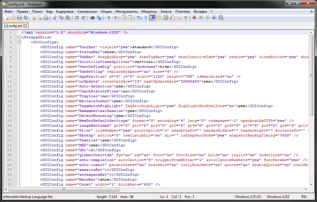
Task: Open the Кодировки menu
Action: point(65,12)
